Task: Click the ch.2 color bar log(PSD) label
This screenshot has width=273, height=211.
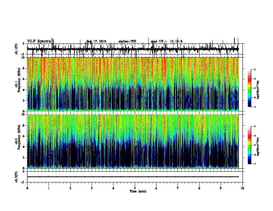Action: click(x=258, y=147)
